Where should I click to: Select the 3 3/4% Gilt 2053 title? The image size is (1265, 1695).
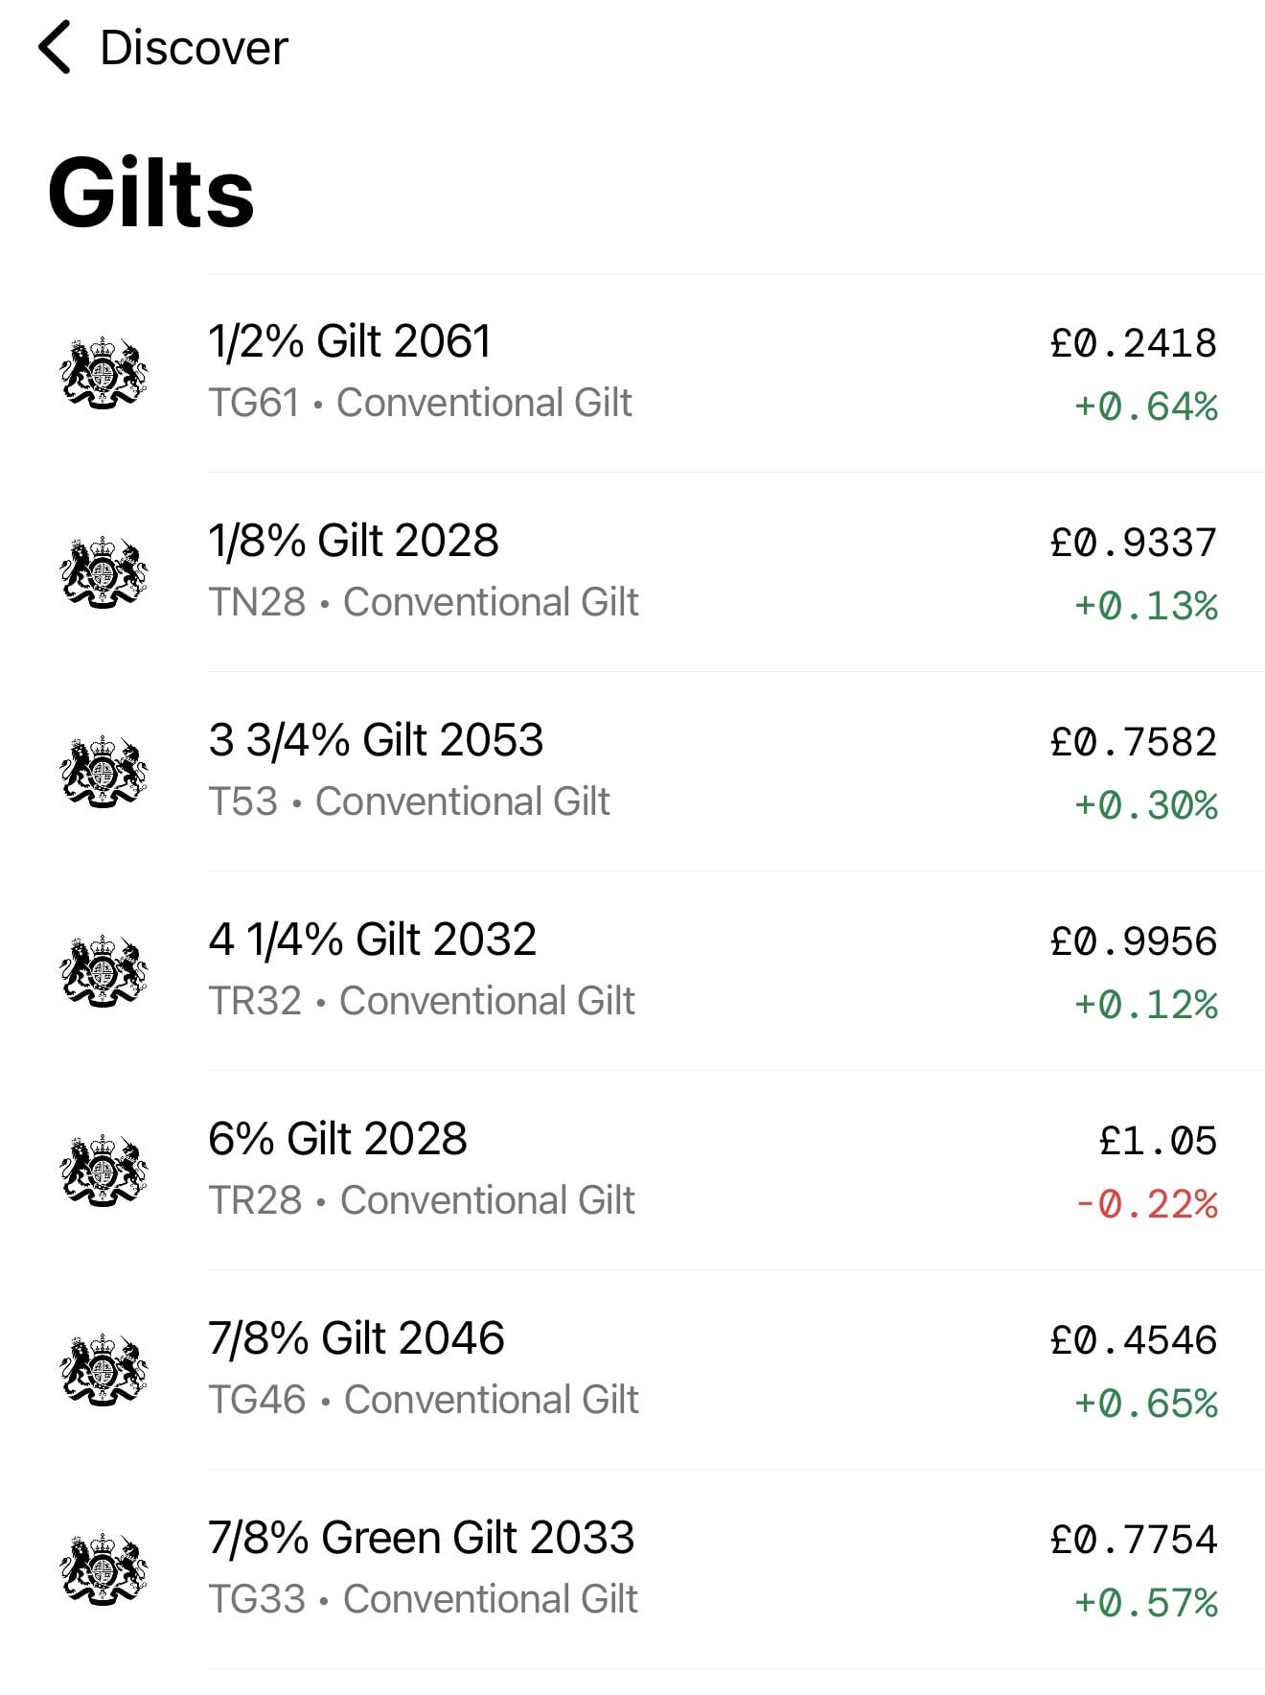tap(376, 740)
